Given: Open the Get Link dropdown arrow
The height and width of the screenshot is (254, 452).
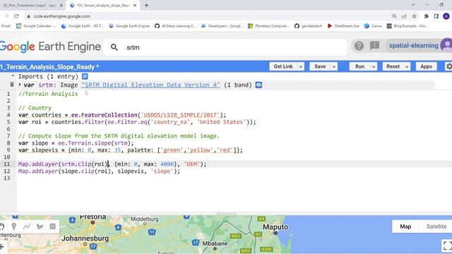Looking at the screenshot, I should coord(300,66).
